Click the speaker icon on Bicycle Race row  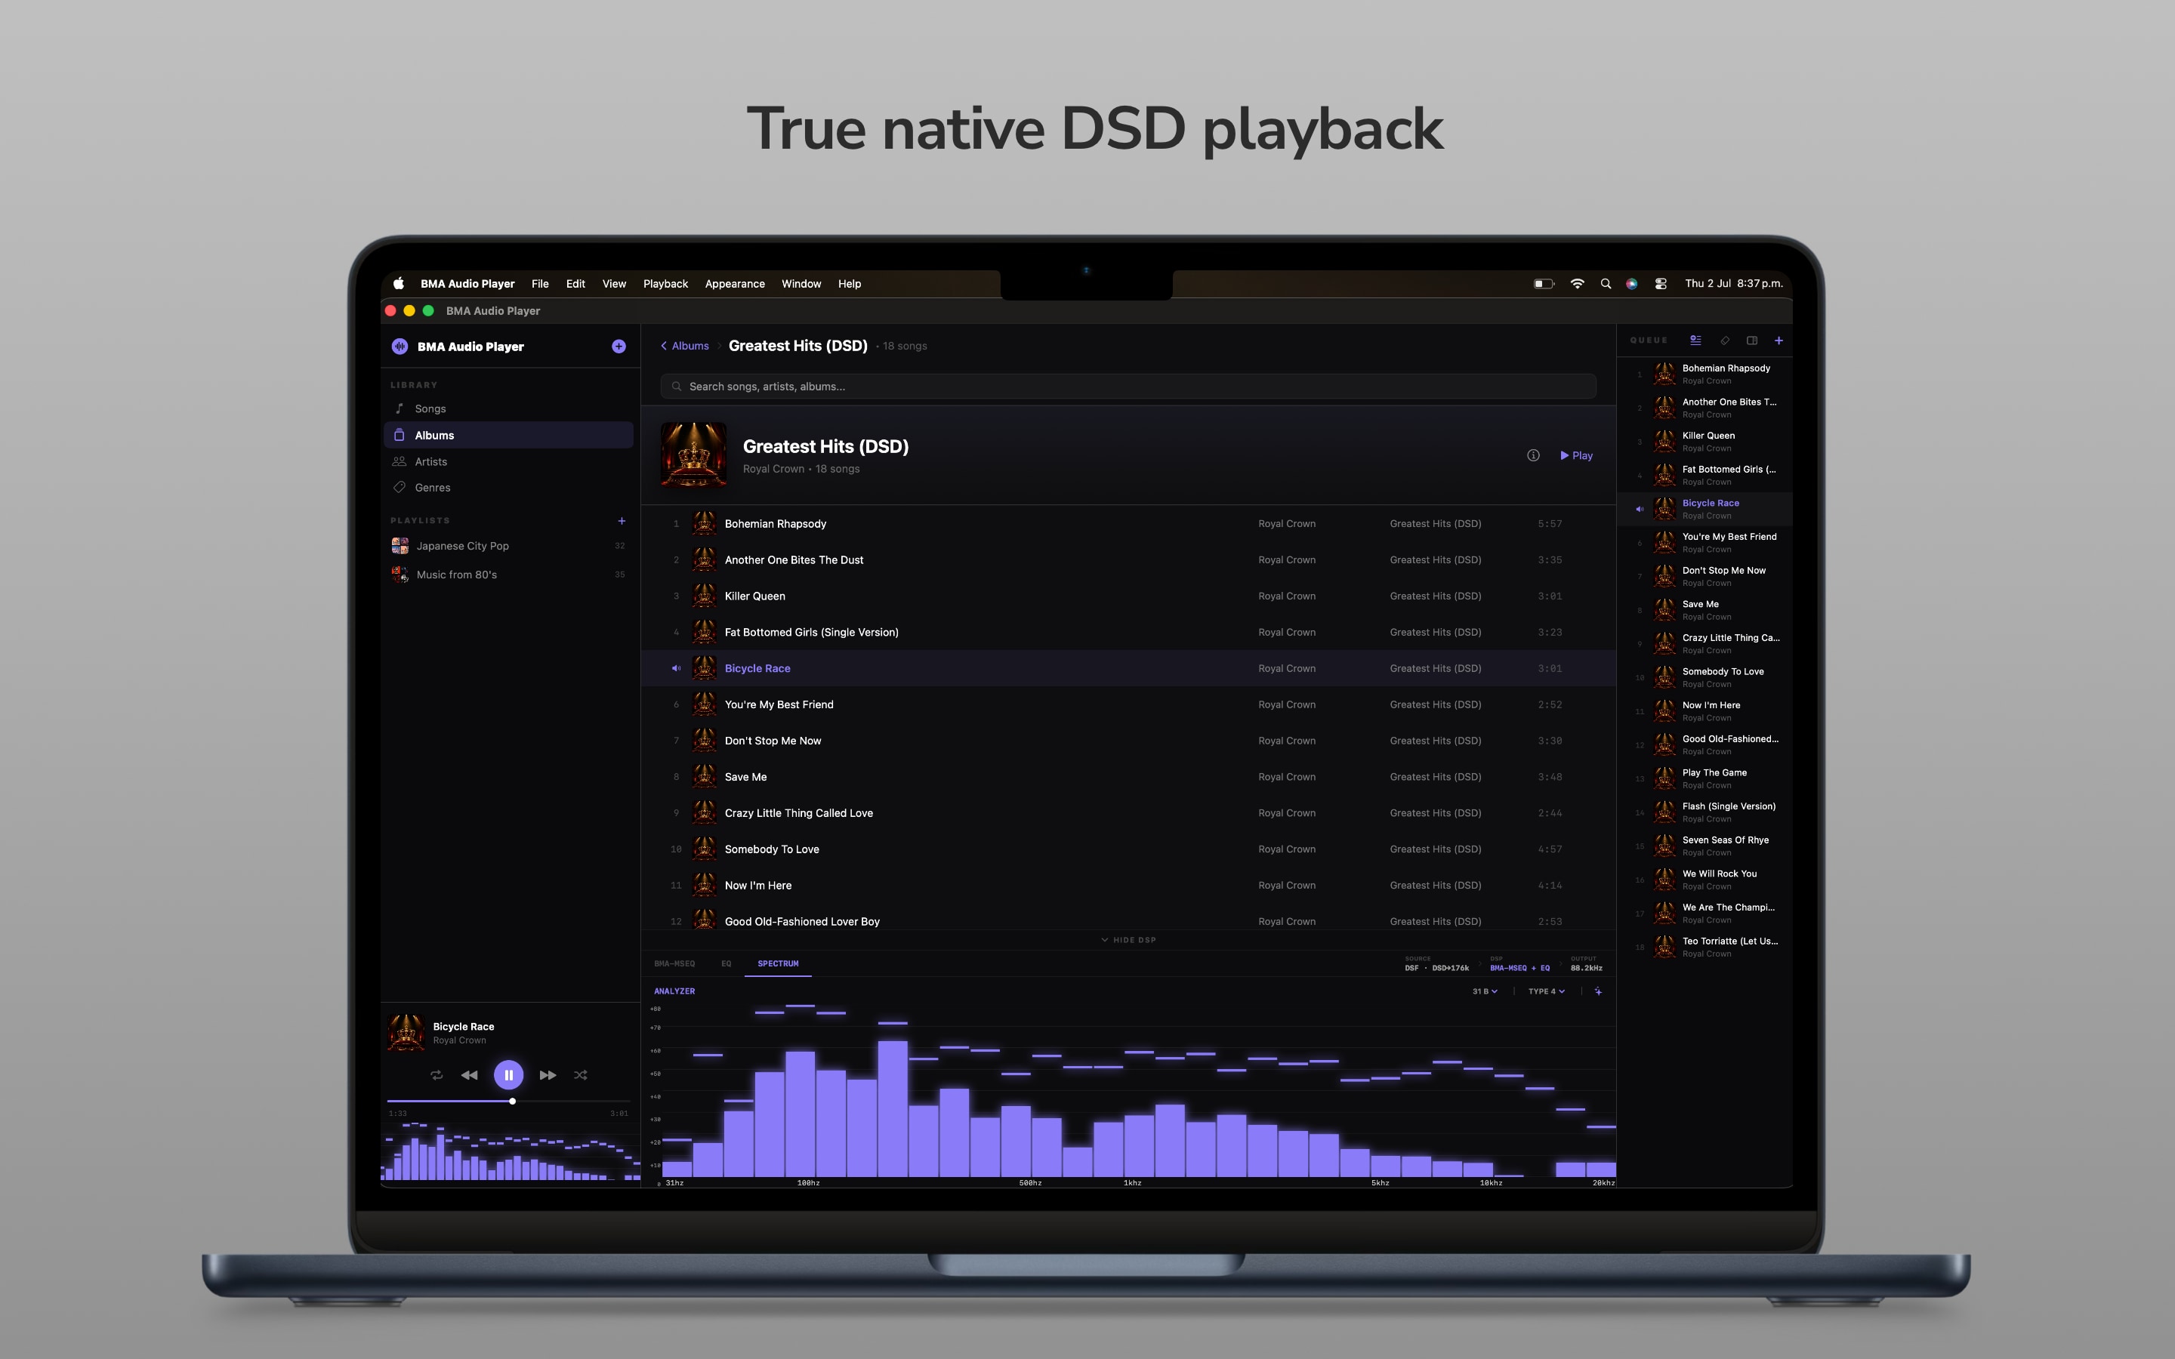tap(676, 669)
